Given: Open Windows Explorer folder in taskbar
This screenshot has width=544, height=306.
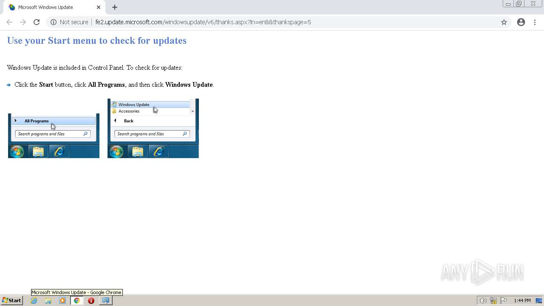Looking at the screenshot, I should pyautogui.click(x=48, y=300).
